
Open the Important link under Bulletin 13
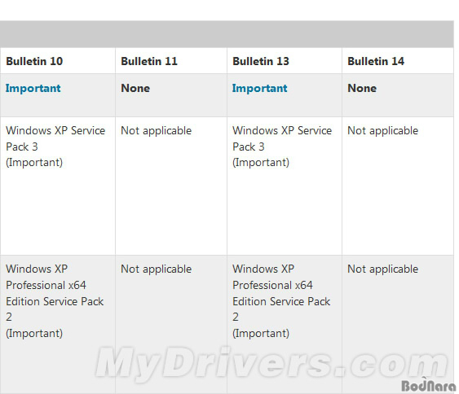[x=259, y=88]
